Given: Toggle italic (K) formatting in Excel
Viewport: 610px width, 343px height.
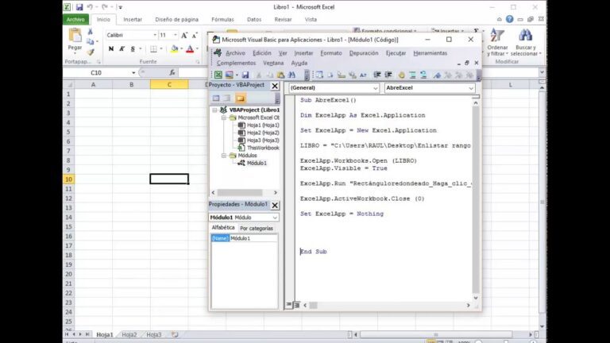Looking at the screenshot, I should pos(122,48).
